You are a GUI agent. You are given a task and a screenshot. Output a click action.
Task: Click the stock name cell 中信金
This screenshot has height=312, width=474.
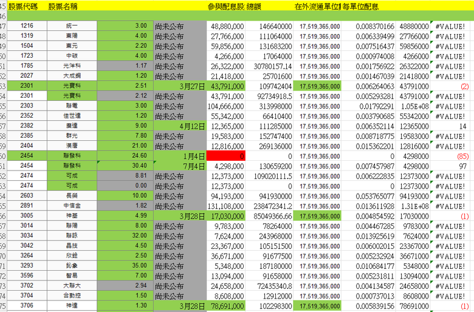pos(72,206)
